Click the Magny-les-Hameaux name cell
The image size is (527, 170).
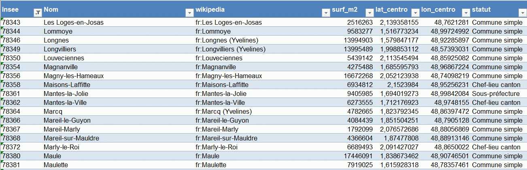[x=74, y=76]
